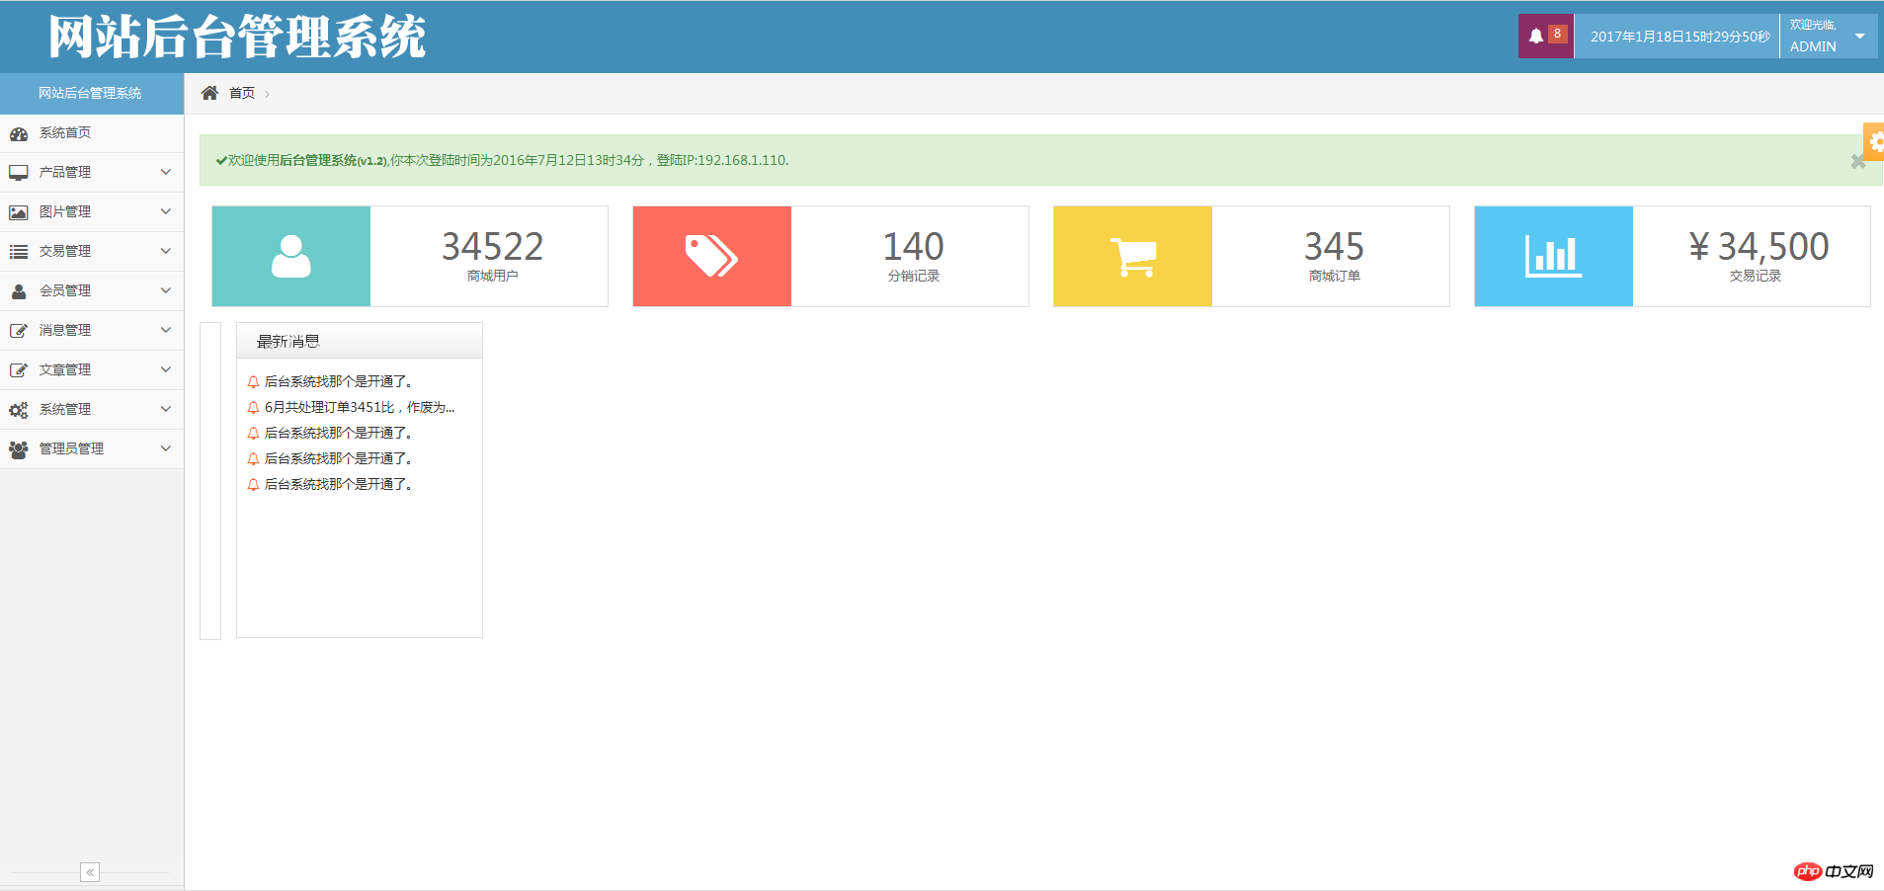This screenshot has height=891, width=1884.
Task: Expand the 系统管理 menu chevron
Action: click(x=165, y=409)
